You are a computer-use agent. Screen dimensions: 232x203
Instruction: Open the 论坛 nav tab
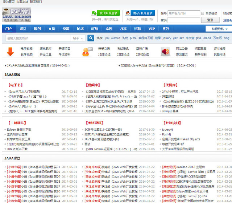coord(80,29)
